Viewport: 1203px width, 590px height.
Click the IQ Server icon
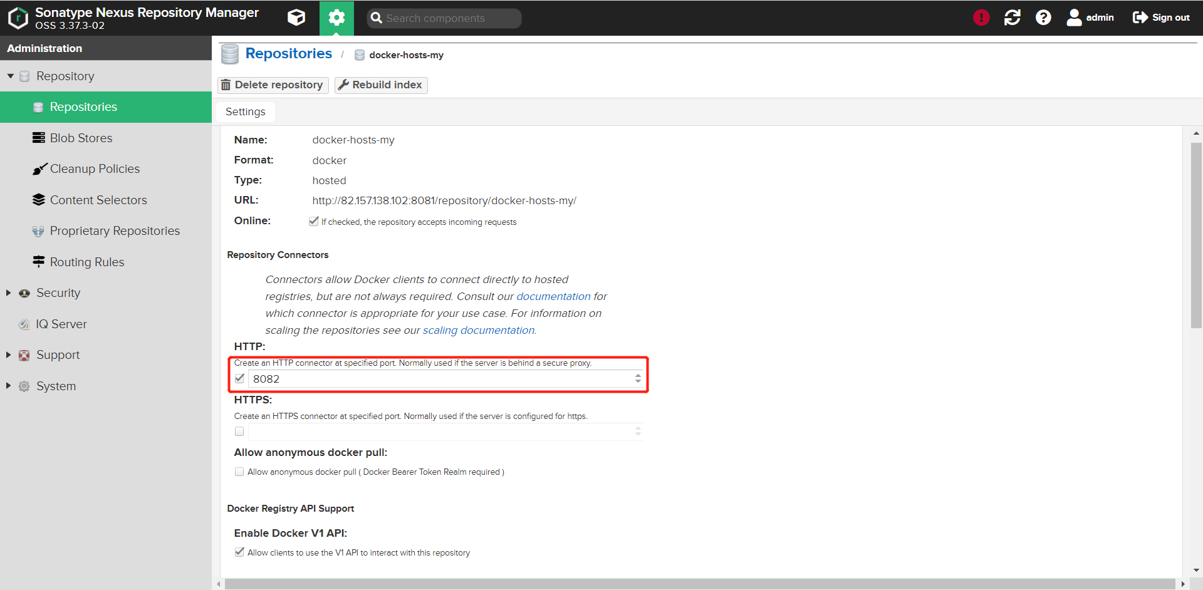pyautogui.click(x=24, y=324)
